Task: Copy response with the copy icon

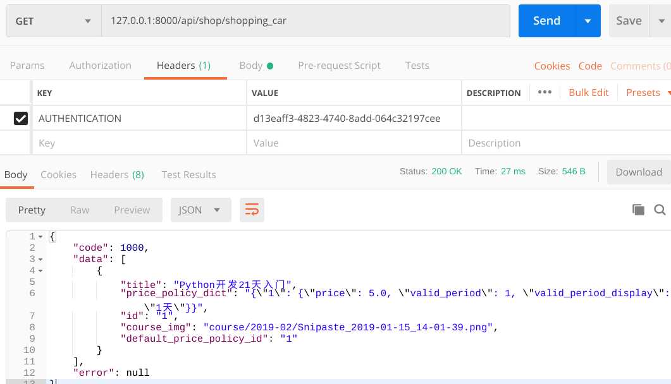Action: point(638,210)
